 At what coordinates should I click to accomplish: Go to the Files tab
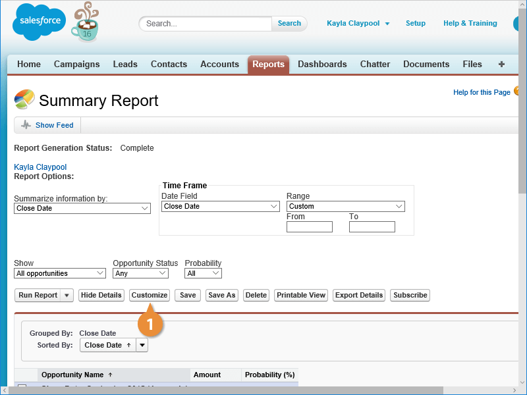[x=472, y=64]
